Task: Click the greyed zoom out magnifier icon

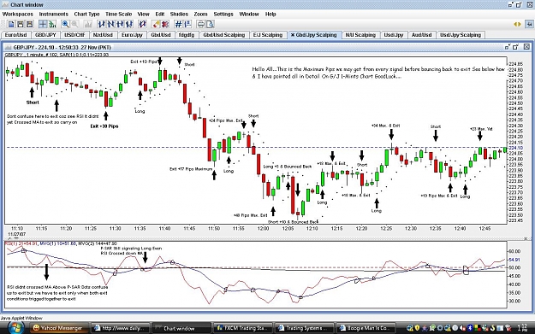Action: click(74, 24)
